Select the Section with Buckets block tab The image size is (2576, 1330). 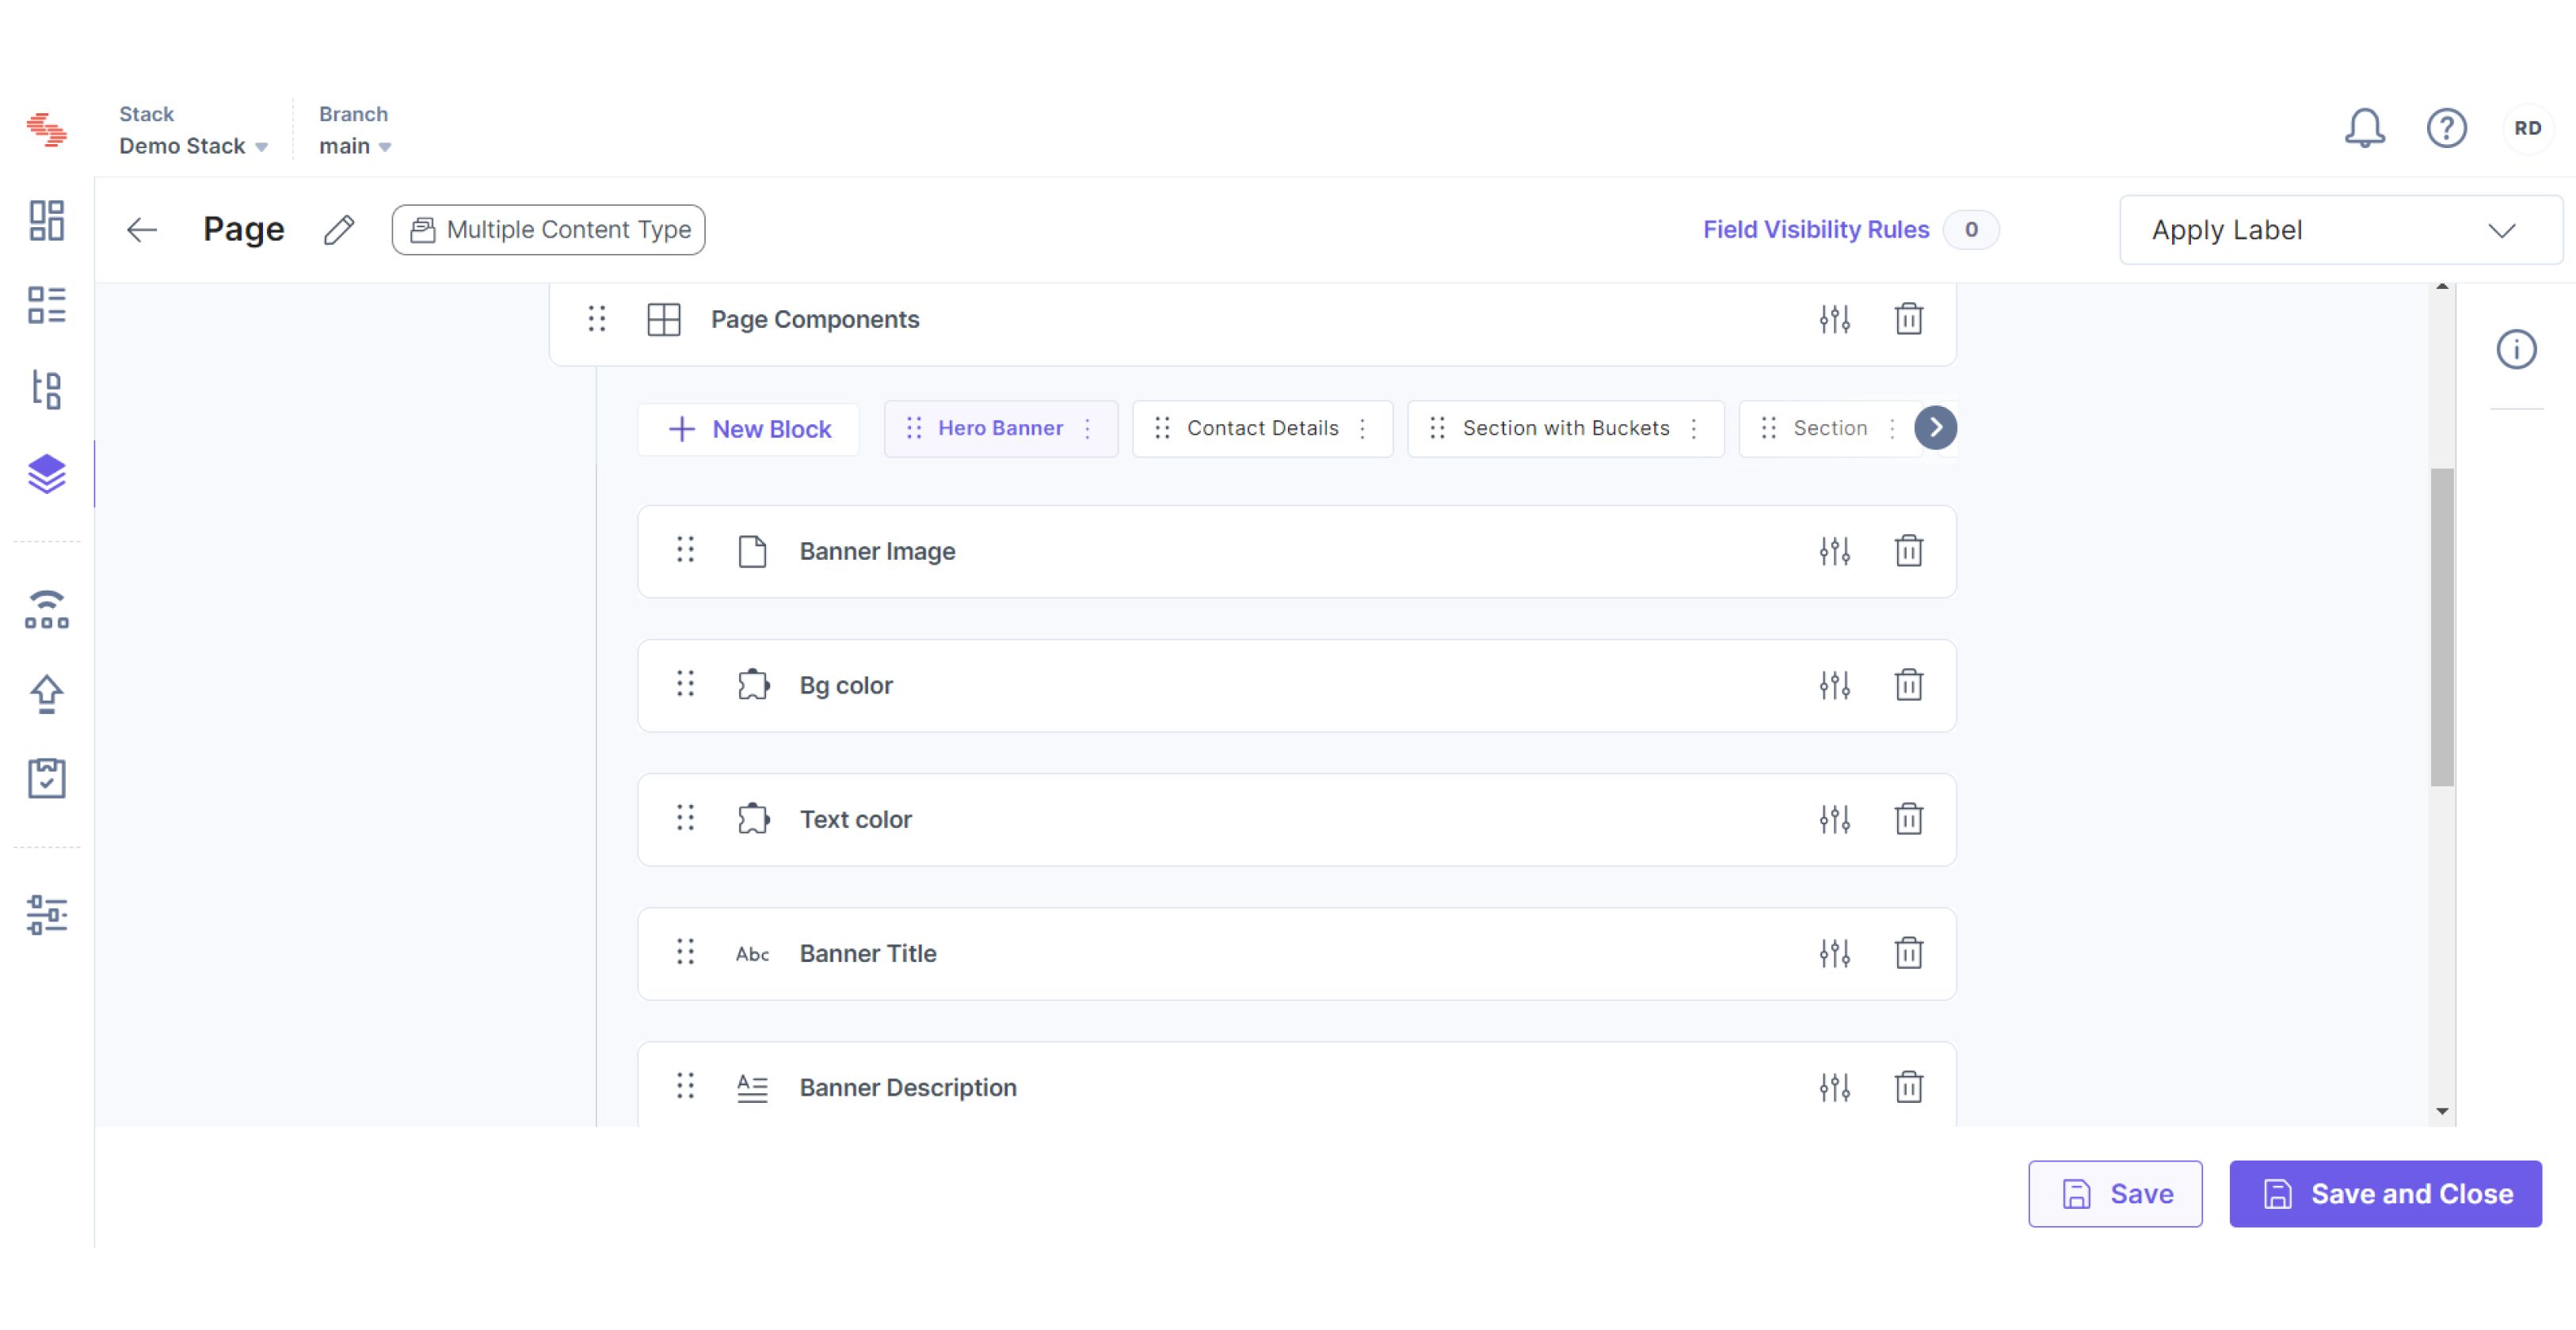point(1565,427)
